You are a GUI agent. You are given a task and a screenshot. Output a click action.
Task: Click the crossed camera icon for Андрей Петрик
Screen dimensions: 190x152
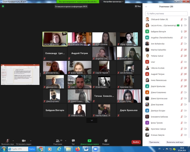185,74
